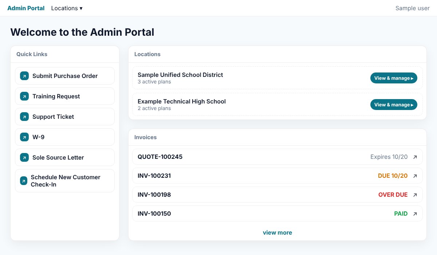
Task: Open the Support Ticket quick link
Action: coord(65,117)
